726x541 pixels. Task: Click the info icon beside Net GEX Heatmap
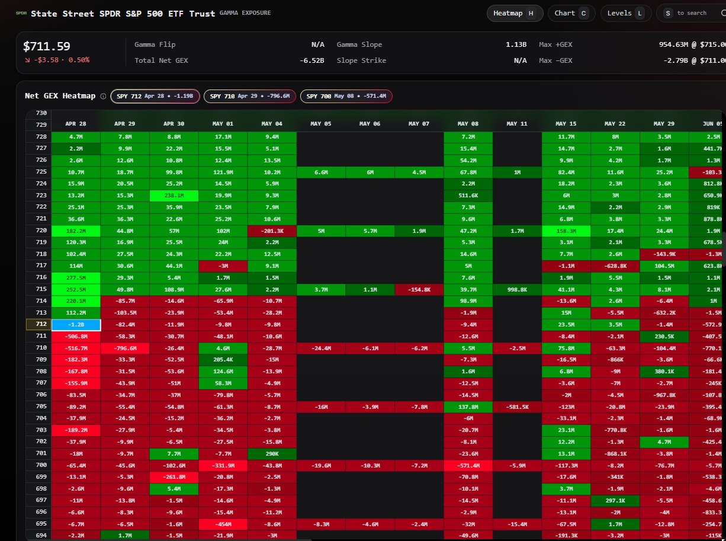point(103,96)
